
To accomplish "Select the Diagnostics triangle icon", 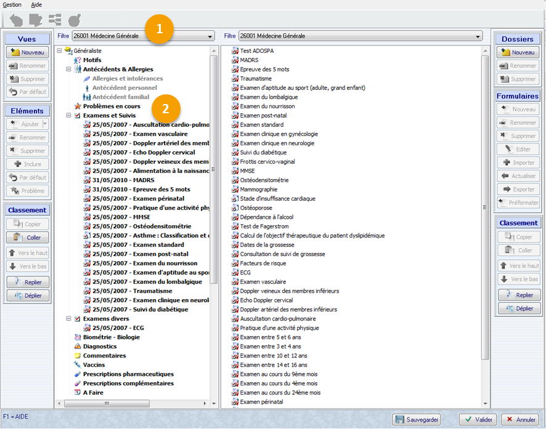I will pos(78,347).
